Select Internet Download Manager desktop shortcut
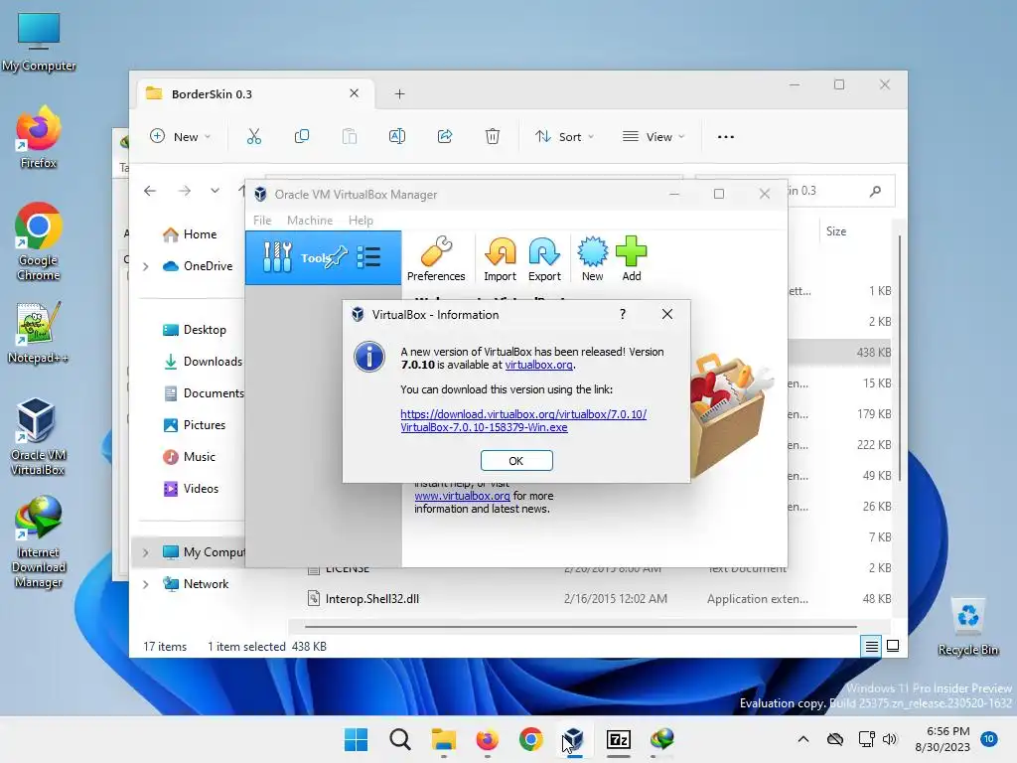 point(39,542)
